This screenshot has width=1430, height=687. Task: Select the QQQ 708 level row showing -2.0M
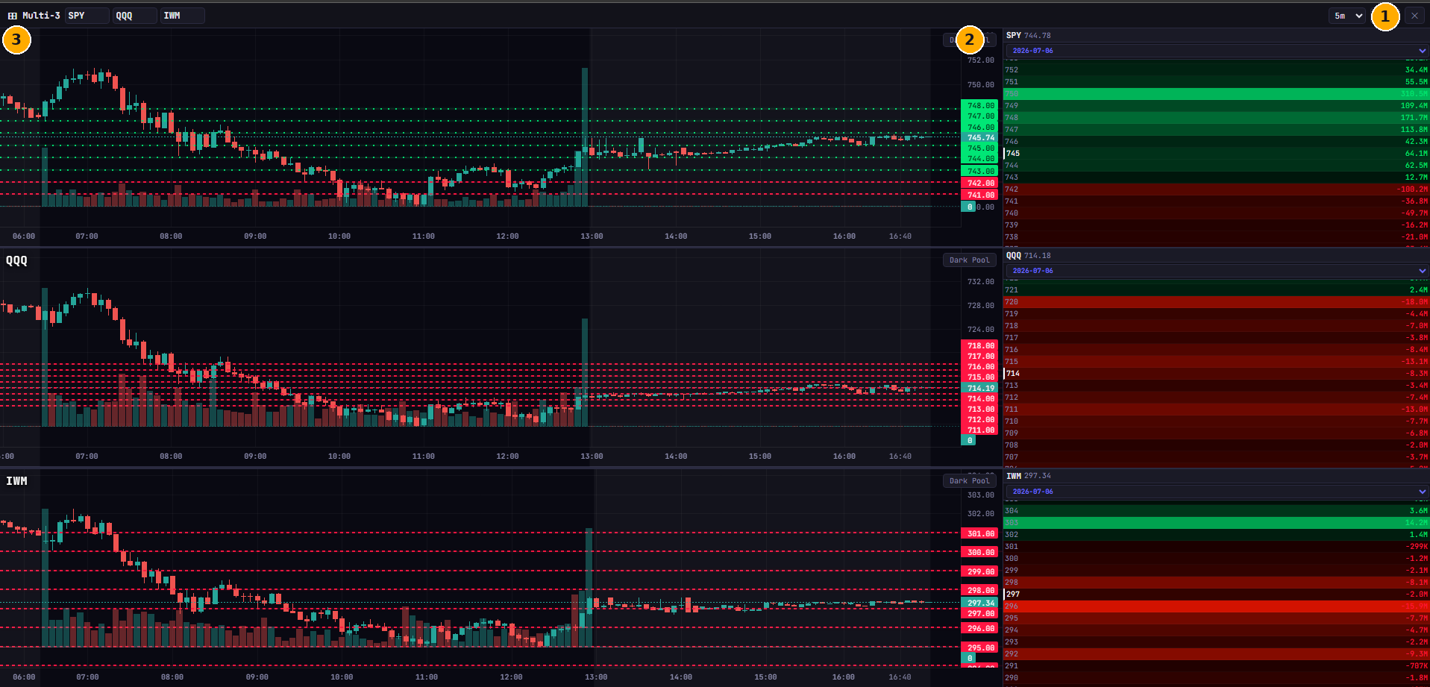1216,445
